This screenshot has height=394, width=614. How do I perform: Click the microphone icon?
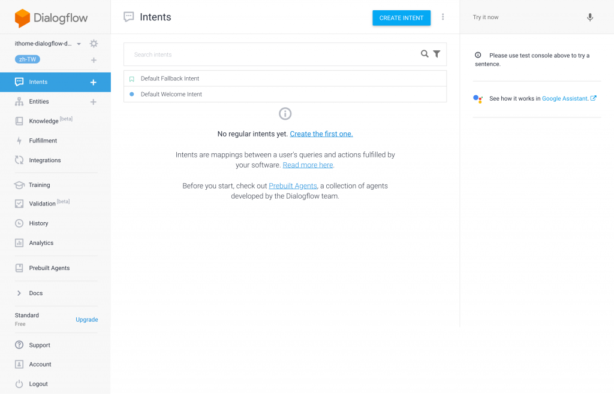[x=590, y=17]
